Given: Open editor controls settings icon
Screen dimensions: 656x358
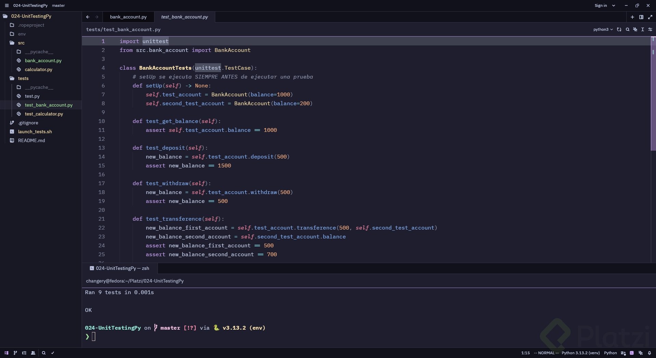Looking at the screenshot, I should [650, 29].
